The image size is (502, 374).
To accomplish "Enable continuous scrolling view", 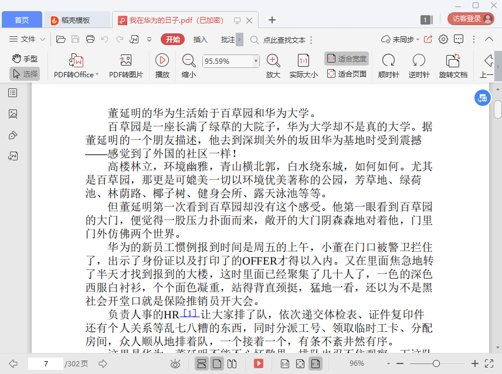I will (202, 364).
